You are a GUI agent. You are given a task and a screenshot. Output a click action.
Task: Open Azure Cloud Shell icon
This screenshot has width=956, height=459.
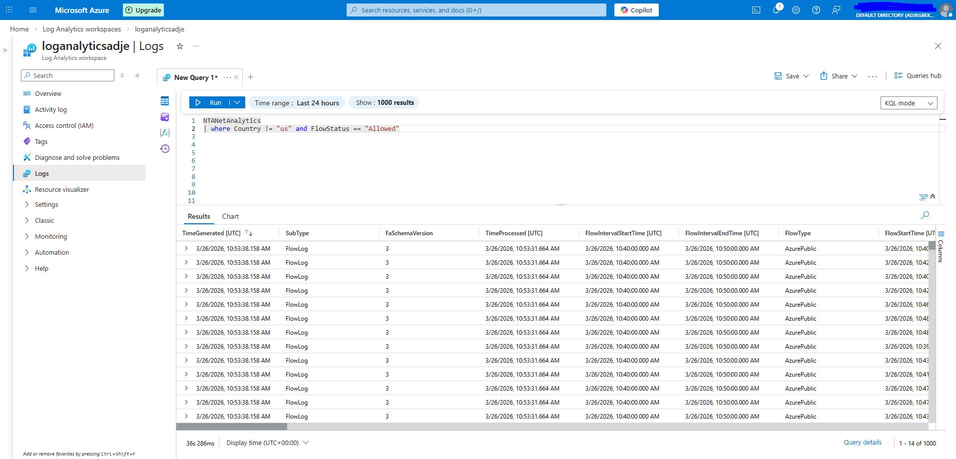coord(756,10)
